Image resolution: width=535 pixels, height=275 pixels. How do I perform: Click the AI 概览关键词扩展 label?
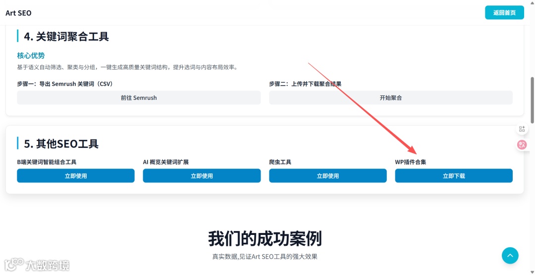point(166,162)
